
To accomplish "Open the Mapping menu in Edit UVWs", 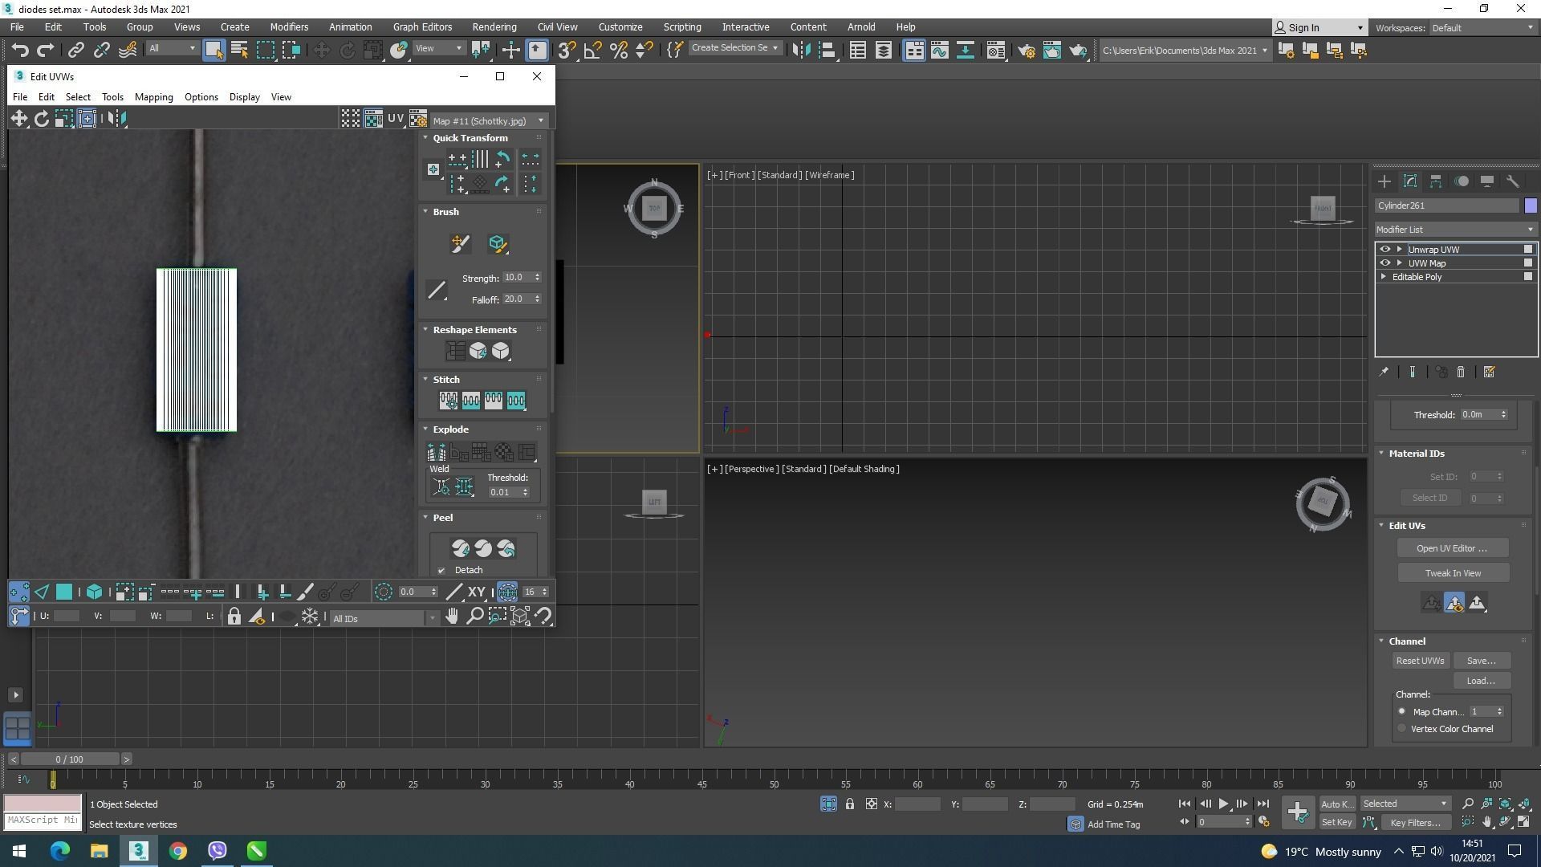I will (x=153, y=97).
